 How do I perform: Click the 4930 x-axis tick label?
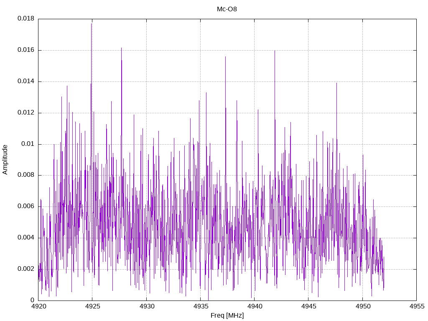[x=147, y=306]
